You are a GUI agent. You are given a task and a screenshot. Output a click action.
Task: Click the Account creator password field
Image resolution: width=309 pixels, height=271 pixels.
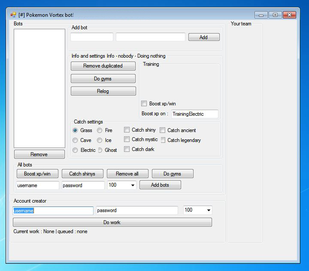[137, 210]
